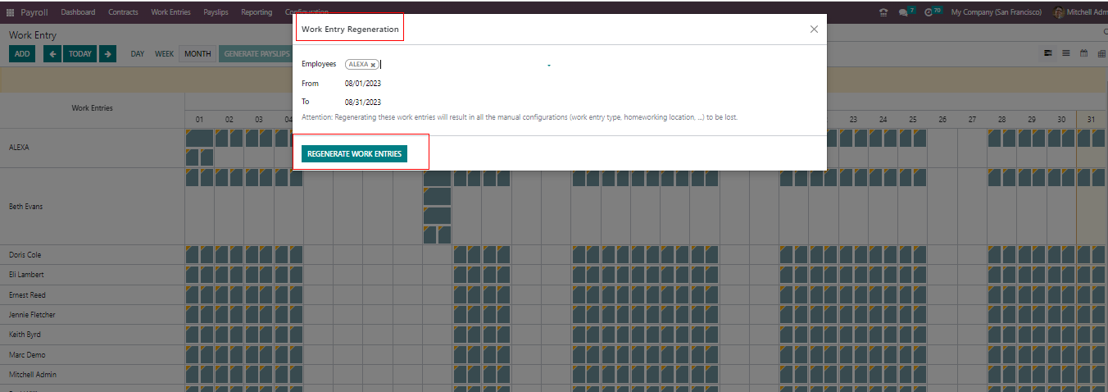Open the Mitchell Admin user menu
The width and height of the screenshot is (1108, 392).
[1079, 12]
